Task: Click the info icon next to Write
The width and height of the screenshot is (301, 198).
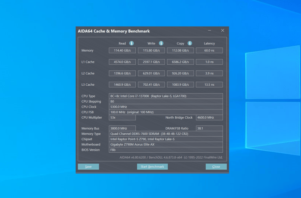Action: [161, 43]
